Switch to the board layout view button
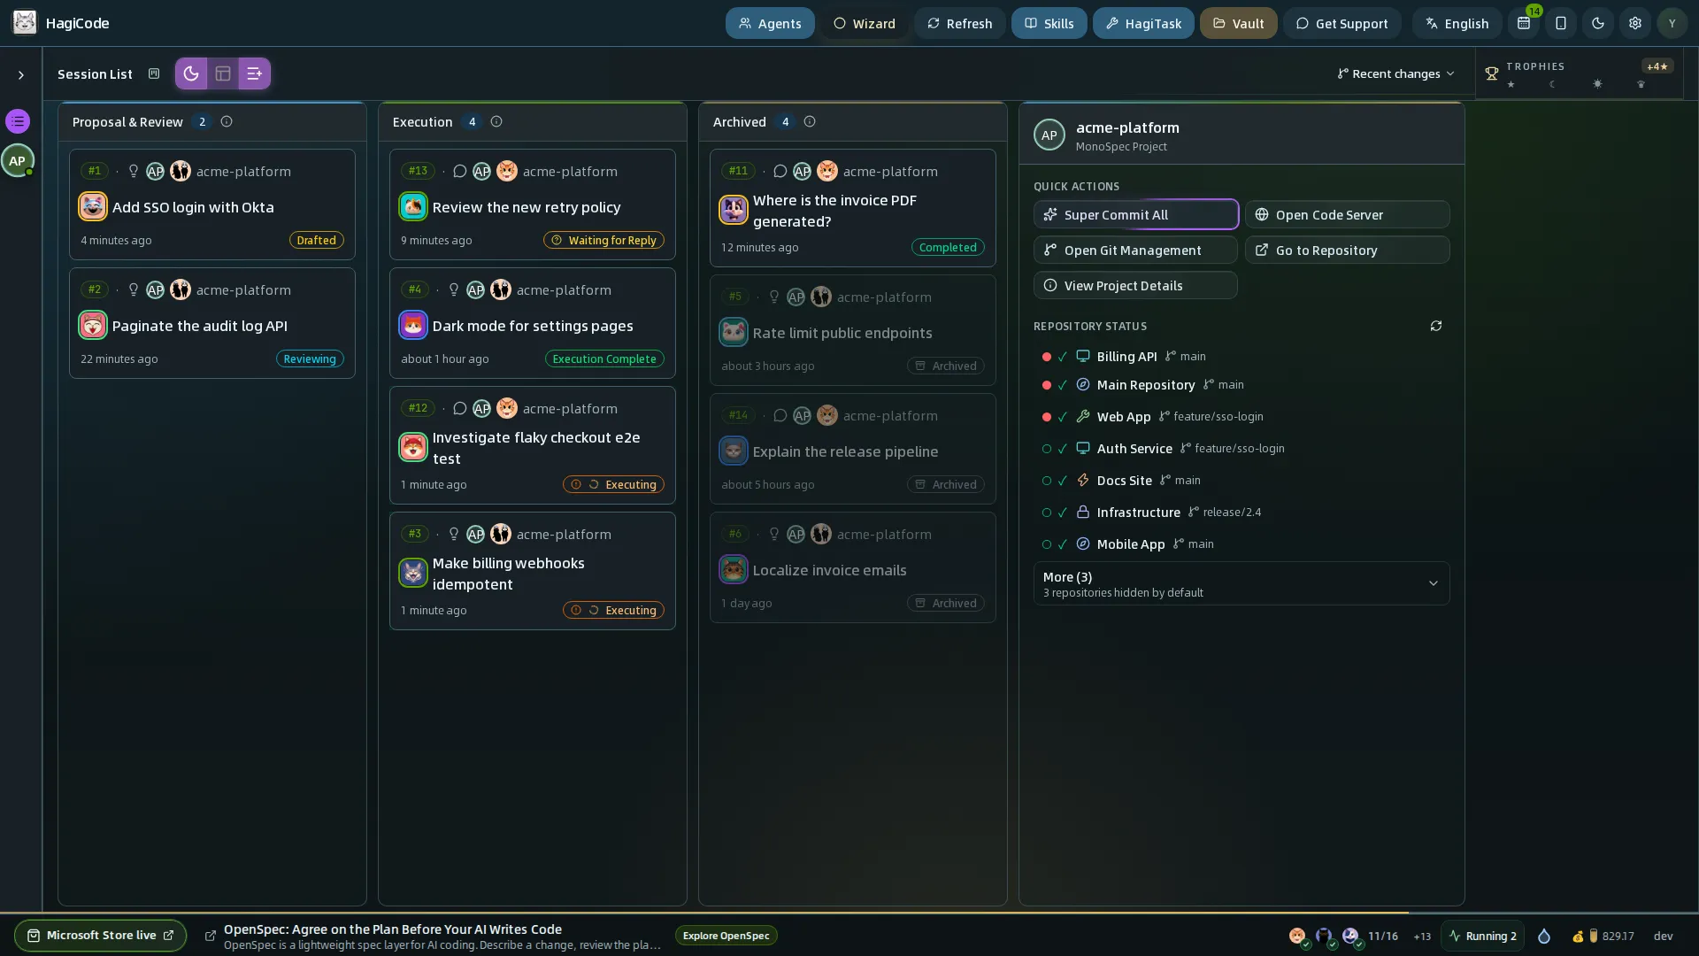1699x956 pixels. [223, 73]
